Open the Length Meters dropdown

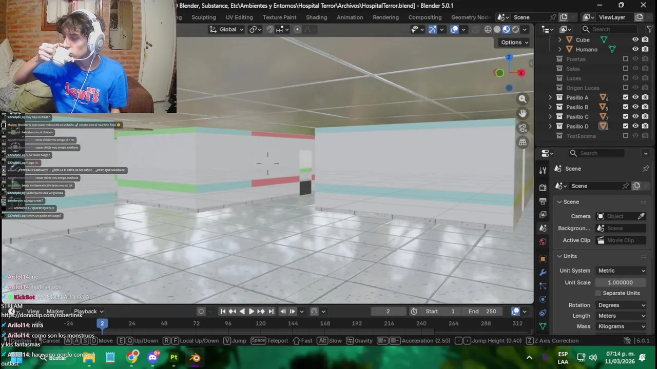622,316
